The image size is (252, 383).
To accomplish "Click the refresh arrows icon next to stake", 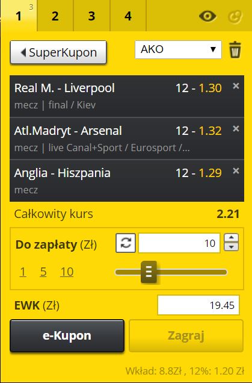I will [126, 243].
